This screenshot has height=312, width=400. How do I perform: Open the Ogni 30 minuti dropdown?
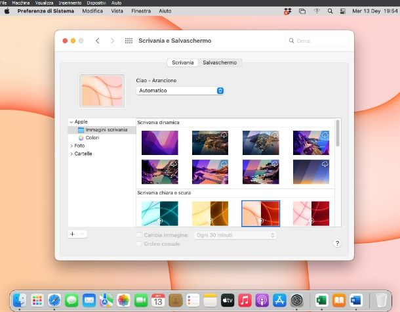pos(235,235)
